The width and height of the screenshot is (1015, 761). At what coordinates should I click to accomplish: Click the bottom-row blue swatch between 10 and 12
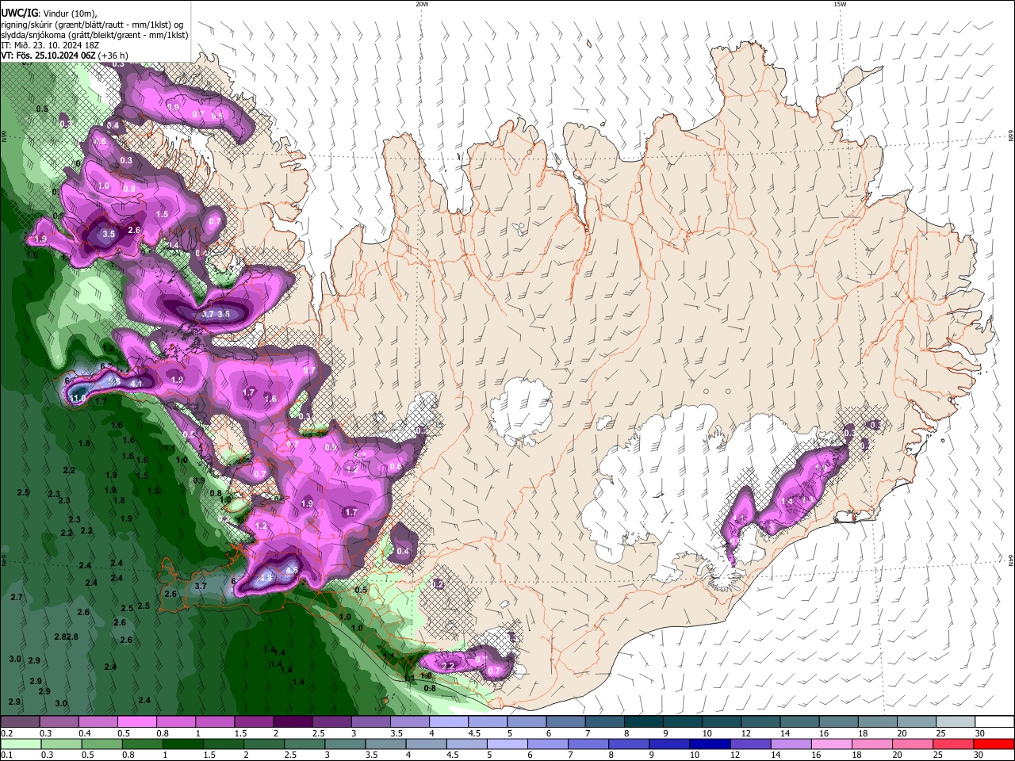pos(710,744)
